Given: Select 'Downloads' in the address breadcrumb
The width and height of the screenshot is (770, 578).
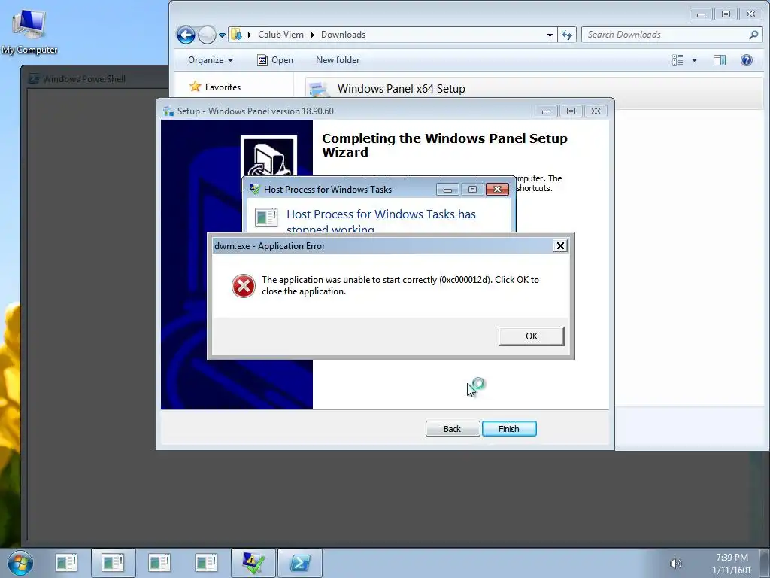Looking at the screenshot, I should pos(343,35).
